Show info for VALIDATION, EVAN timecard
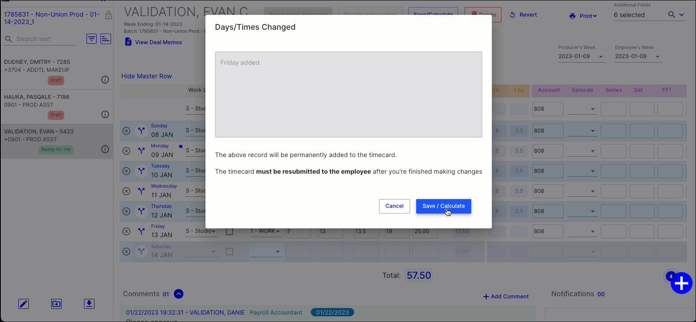 tap(105, 149)
